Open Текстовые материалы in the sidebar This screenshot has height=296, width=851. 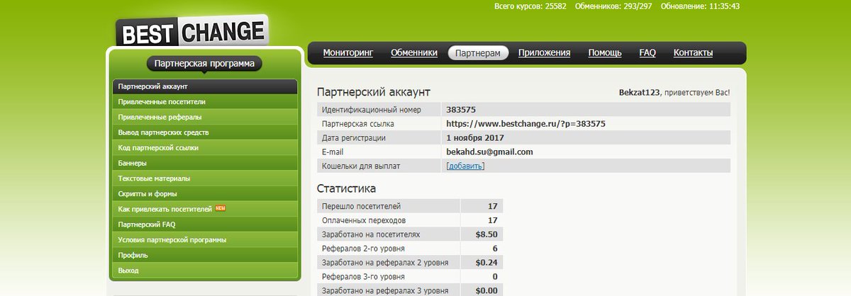pos(205,178)
